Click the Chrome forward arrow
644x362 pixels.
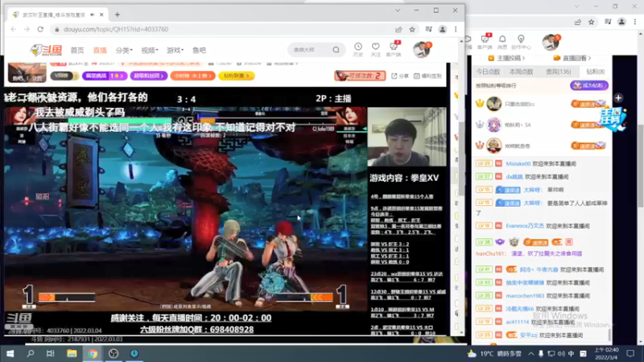point(27,29)
